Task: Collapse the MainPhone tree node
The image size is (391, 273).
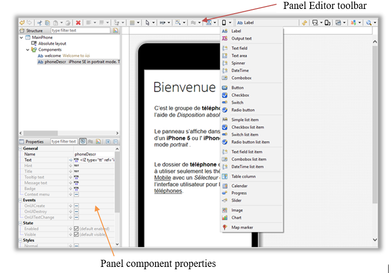Action: click(22, 38)
